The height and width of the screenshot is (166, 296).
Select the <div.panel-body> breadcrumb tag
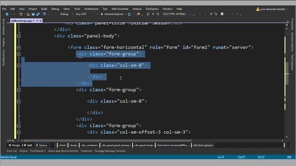(x=144, y=145)
